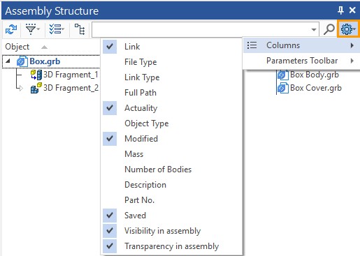Collapse the Box.grb tree node

tap(8, 61)
